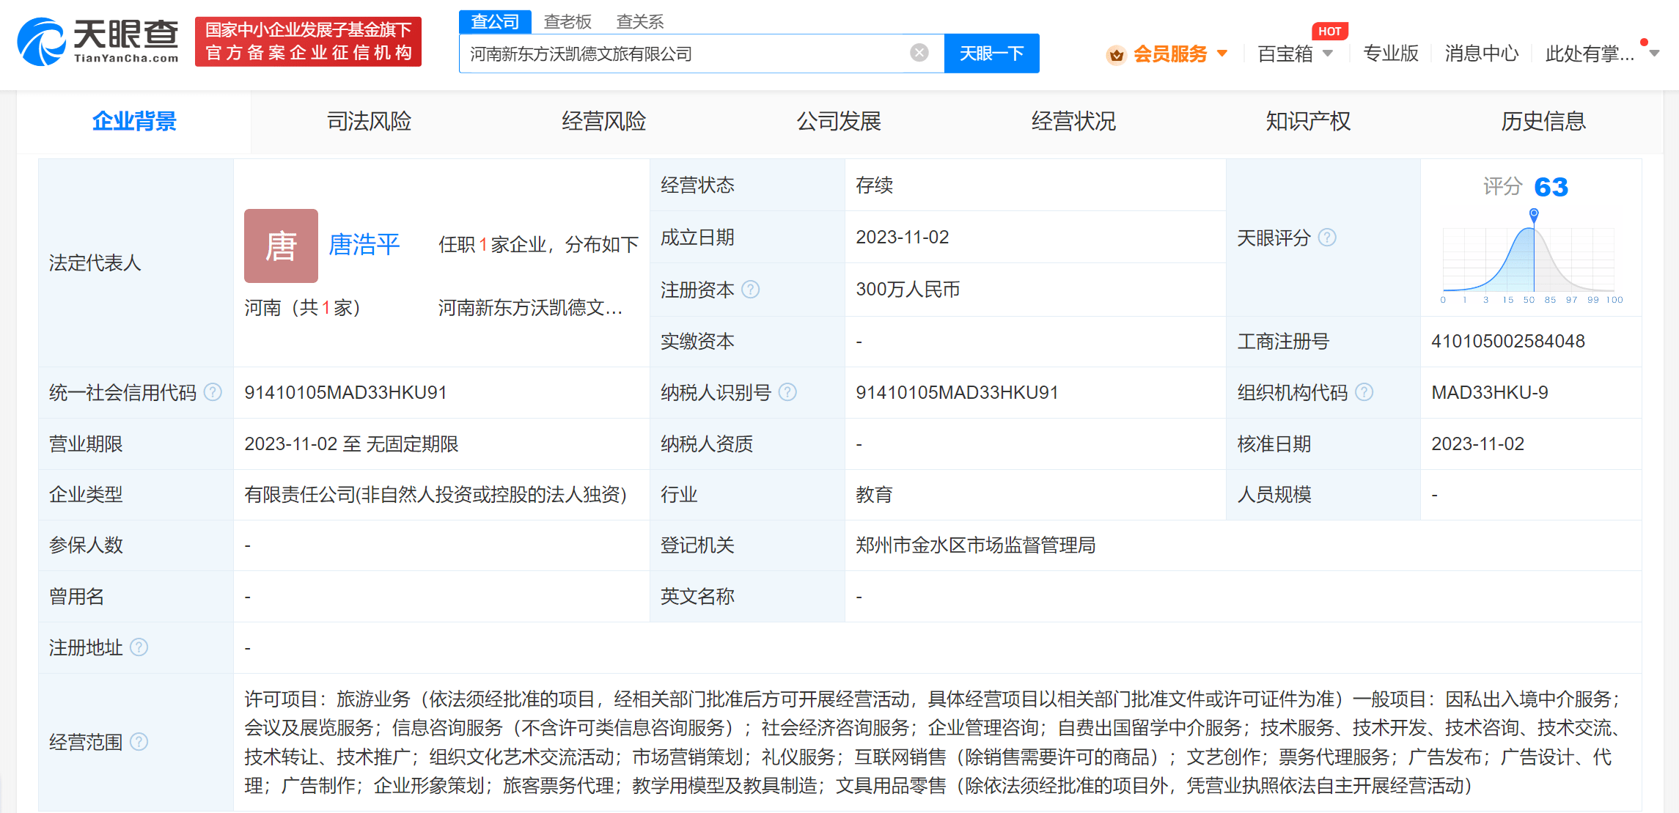This screenshot has height=813, width=1679.
Task: Click the 天眼一下 search button
Action: [991, 54]
